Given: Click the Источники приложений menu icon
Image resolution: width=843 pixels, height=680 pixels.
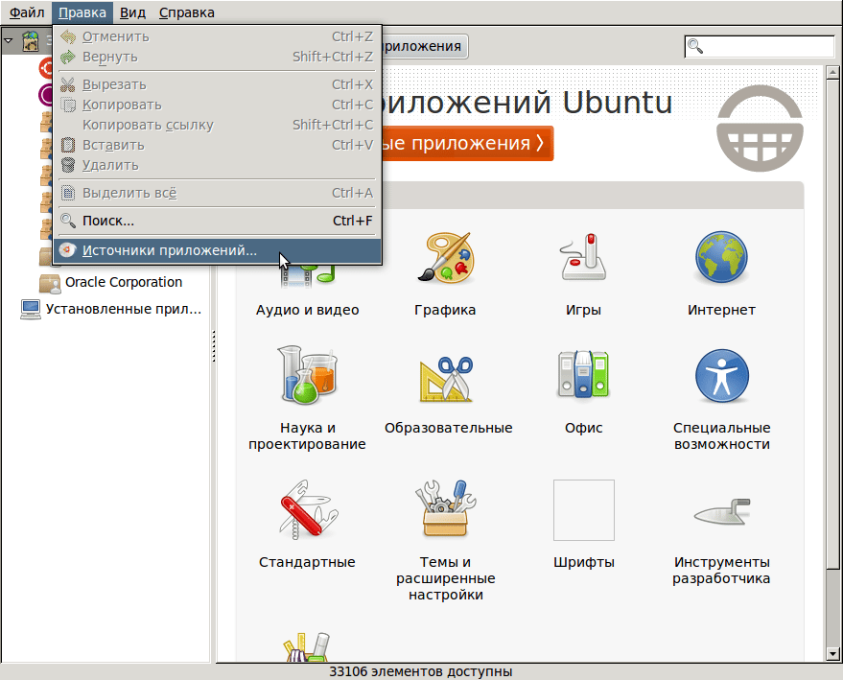Looking at the screenshot, I should (x=68, y=250).
